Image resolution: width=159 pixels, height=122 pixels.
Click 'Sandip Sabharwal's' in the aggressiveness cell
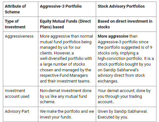121,70
